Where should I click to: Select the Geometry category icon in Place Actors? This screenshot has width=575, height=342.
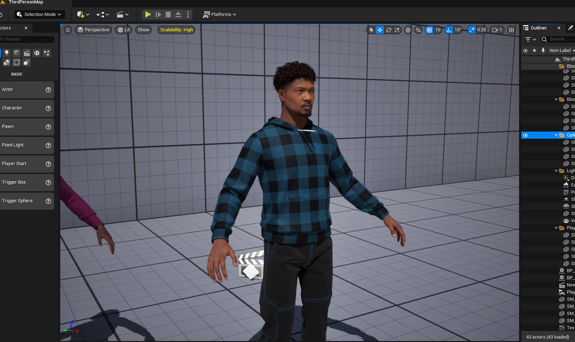pos(6,62)
